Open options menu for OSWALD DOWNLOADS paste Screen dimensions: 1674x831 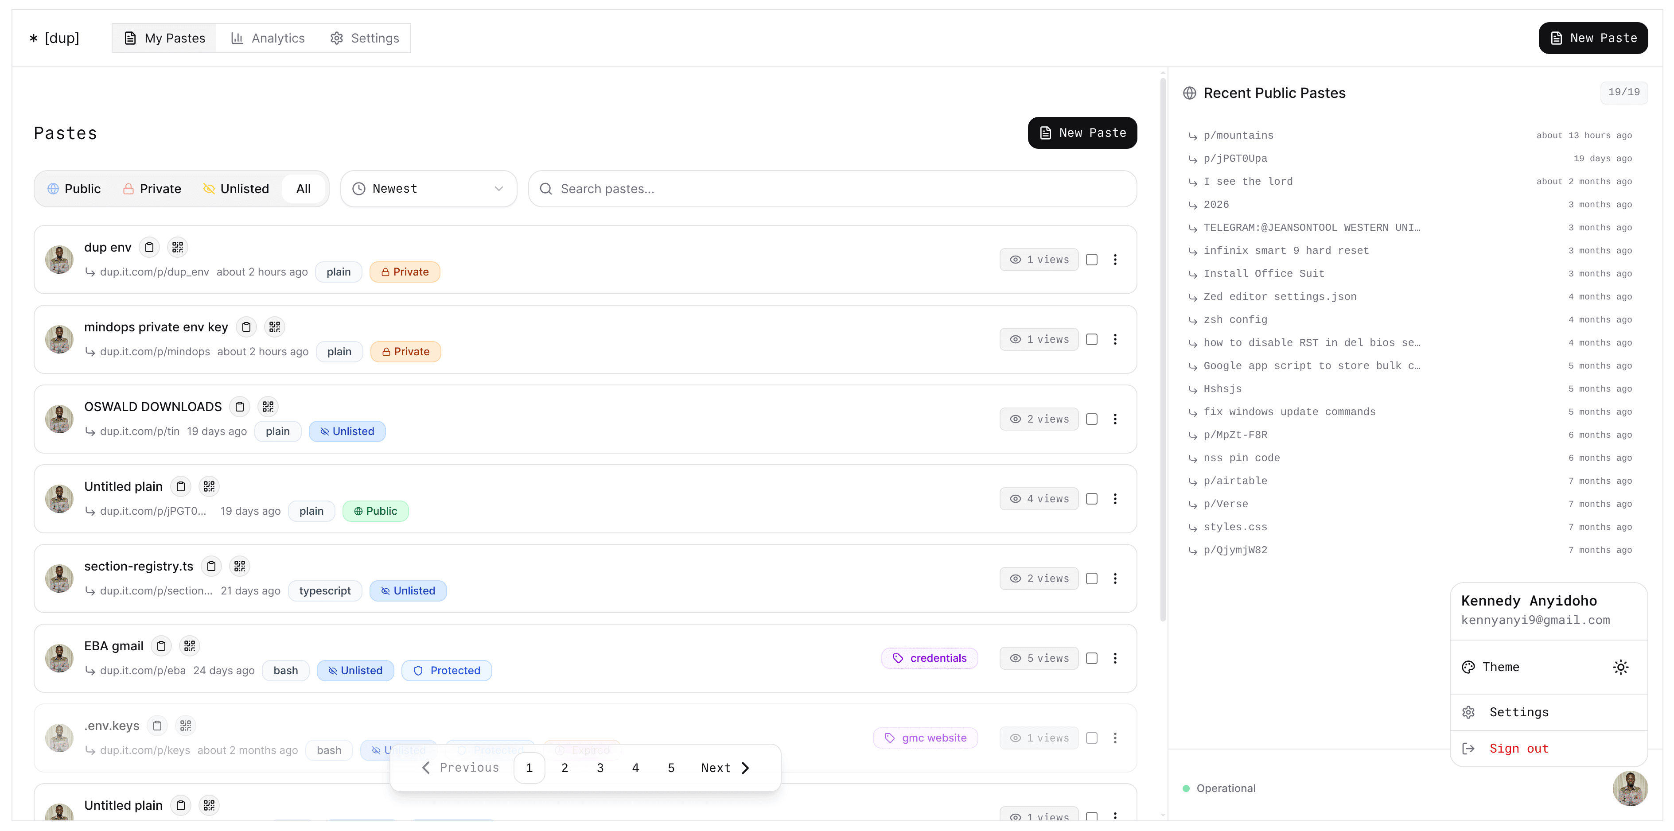coord(1116,419)
